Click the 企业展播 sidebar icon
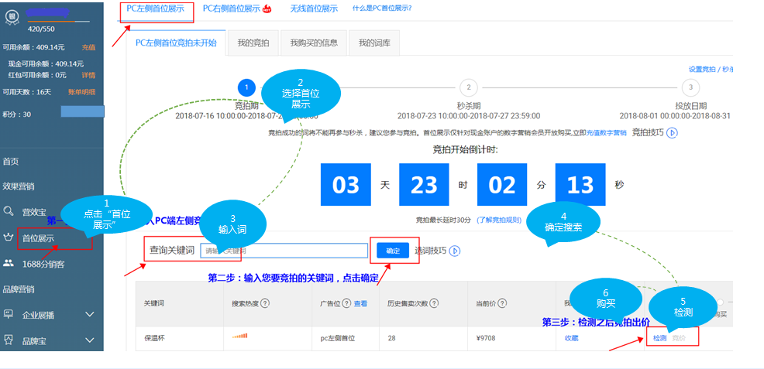The image size is (764, 369). [x=9, y=314]
